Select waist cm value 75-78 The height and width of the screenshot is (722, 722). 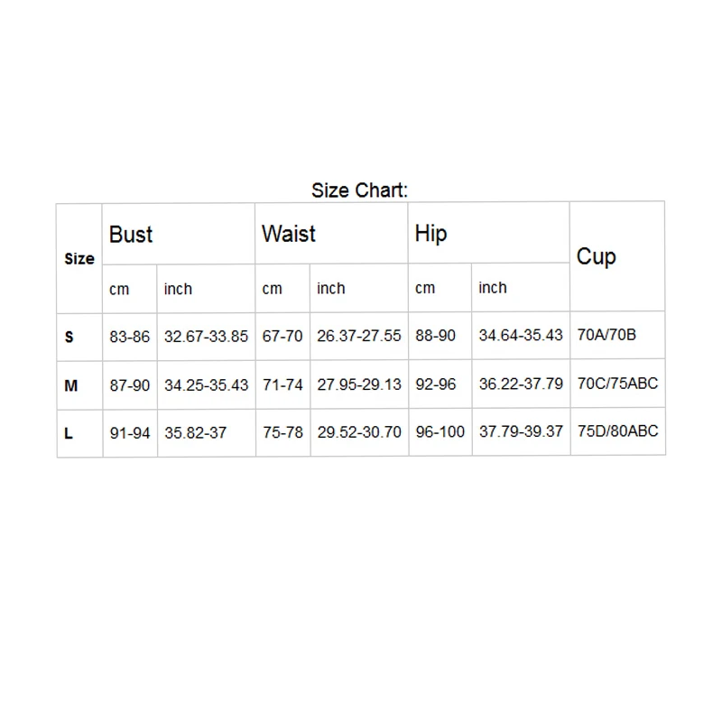(282, 432)
